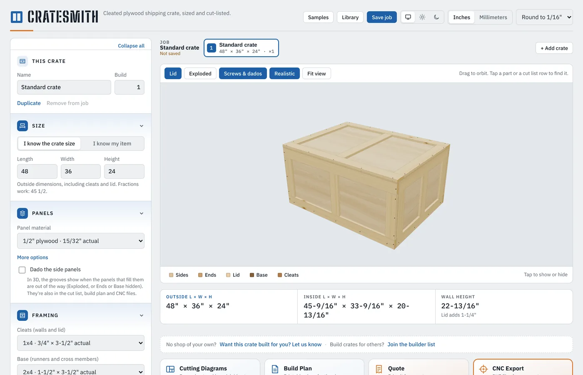Open the Cleats 1x4 size dropdown
The width and height of the screenshot is (583, 375).
point(81,343)
